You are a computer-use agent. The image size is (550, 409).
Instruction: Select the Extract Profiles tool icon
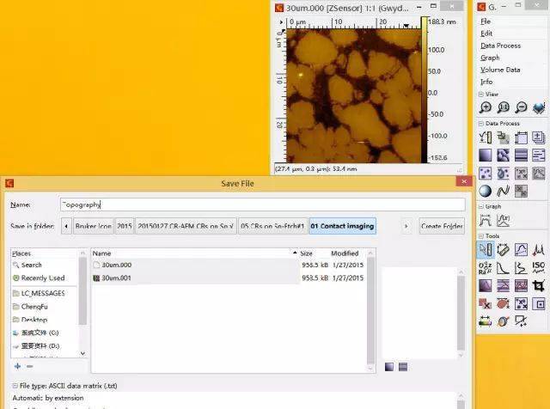522,250
